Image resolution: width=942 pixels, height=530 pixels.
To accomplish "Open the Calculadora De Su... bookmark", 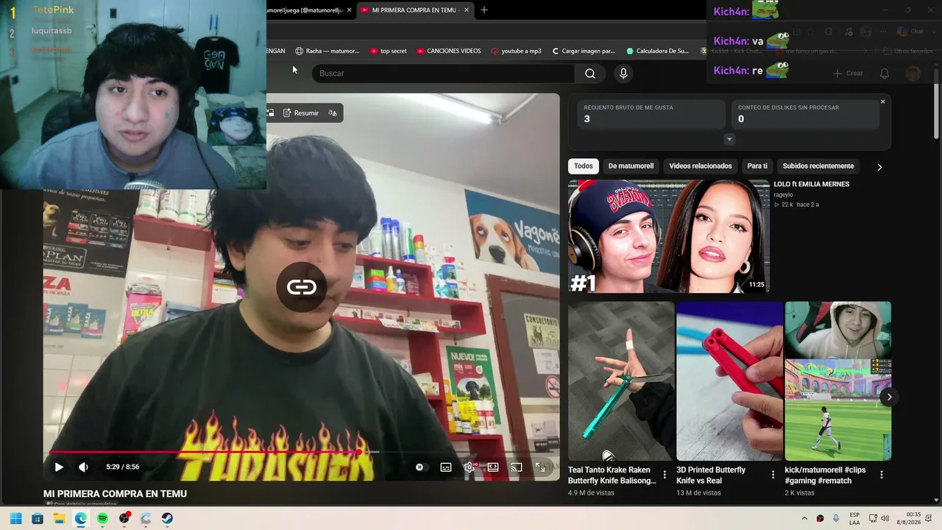I will (657, 51).
